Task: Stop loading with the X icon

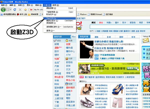Action: (x=20, y=10)
